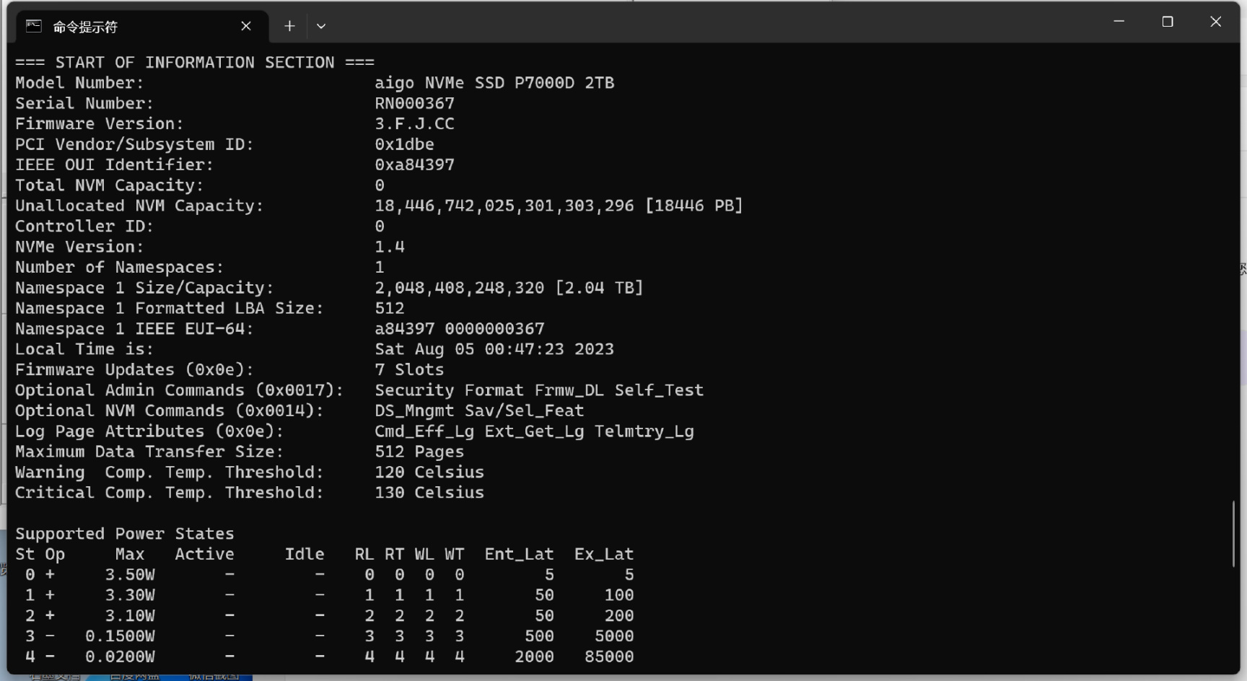Click the command prompt icon in the tab
The image size is (1247, 681).
click(x=33, y=27)
